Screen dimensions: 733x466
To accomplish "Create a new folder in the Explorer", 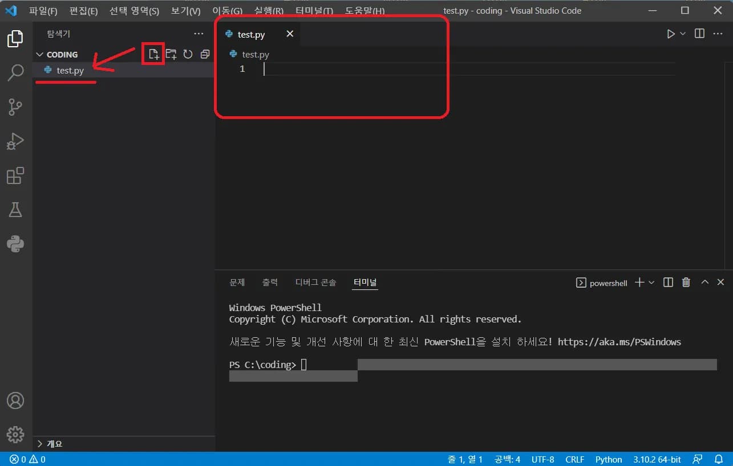I will (x=171, y=54).
